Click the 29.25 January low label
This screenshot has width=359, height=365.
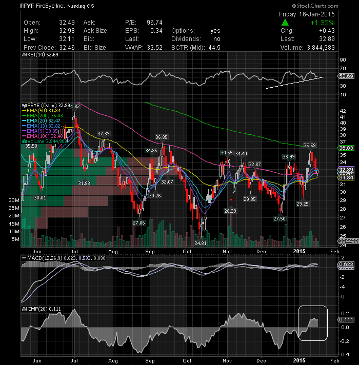(303, 204)
